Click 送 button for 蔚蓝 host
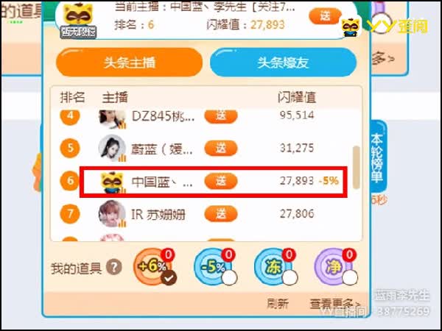Image resolution: width=442 pixels, height=331 pixels. tap(221, 149)
